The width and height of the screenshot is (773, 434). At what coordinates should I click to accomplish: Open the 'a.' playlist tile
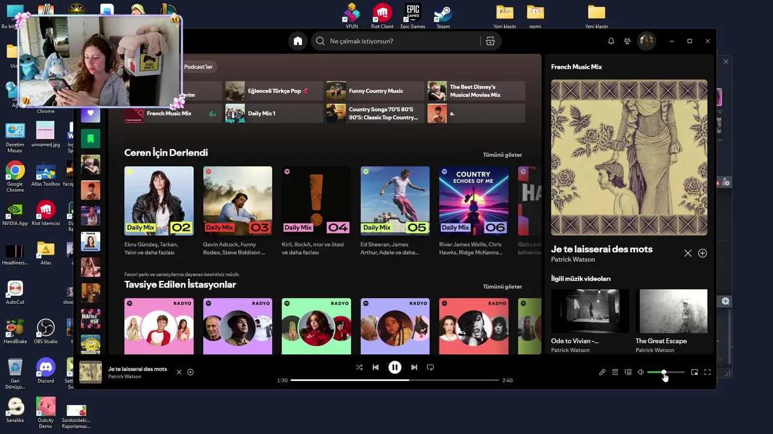pyautogui.click(x=476, y=113)
